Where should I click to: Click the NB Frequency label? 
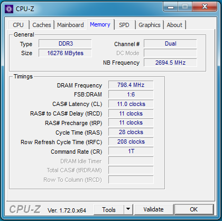[121, 63]
